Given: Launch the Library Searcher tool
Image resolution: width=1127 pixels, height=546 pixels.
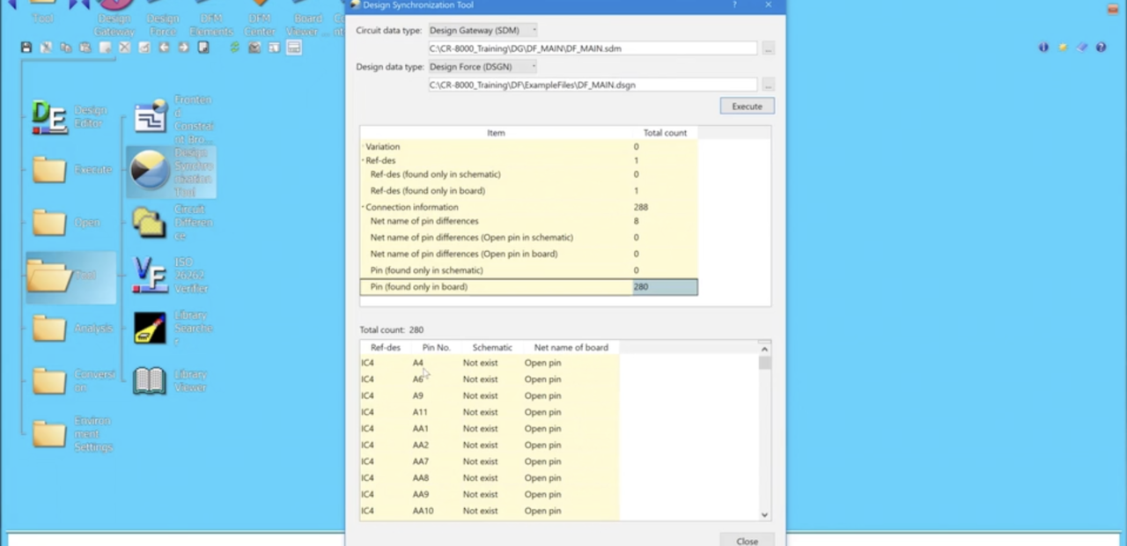Looking at the screenshot, I should click(150, 328).
